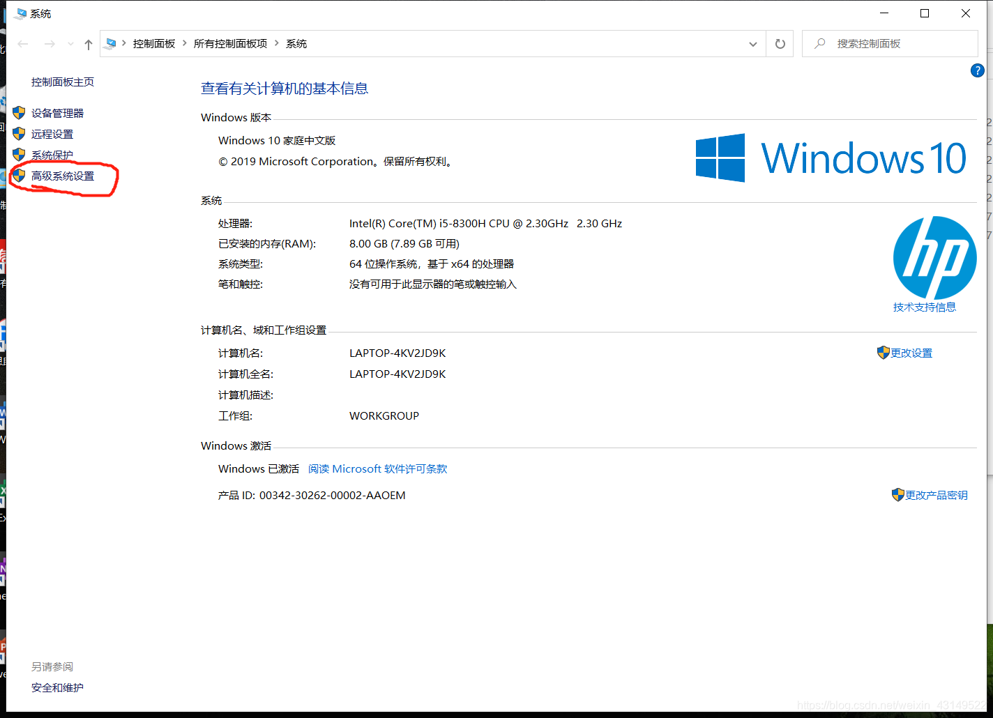The width and height of the screenshot is (993, 718).
Task: Open the recent locations dropdown arrow
Action: coord(70,44)
